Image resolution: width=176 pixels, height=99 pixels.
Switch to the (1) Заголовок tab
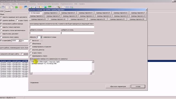(x=35, y=13)
